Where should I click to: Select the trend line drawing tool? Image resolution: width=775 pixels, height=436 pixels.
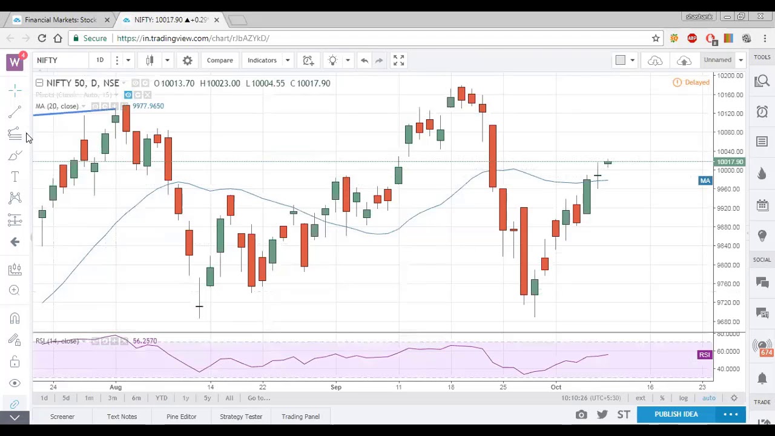point(15,112)
